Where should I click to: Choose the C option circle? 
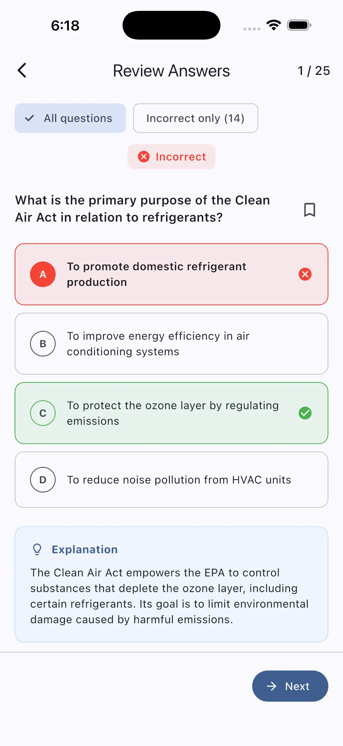[43, 413]
